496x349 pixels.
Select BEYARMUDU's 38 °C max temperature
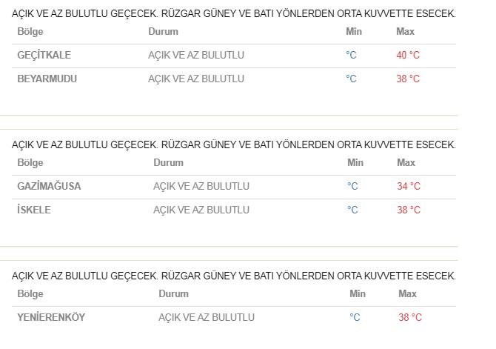click(x=408, y=79)
